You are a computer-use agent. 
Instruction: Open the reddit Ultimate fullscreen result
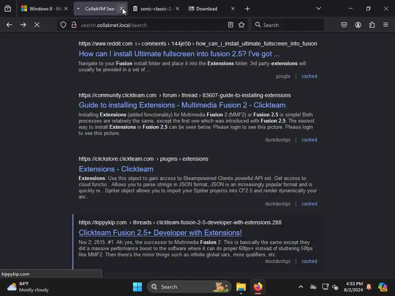point(179,54)
